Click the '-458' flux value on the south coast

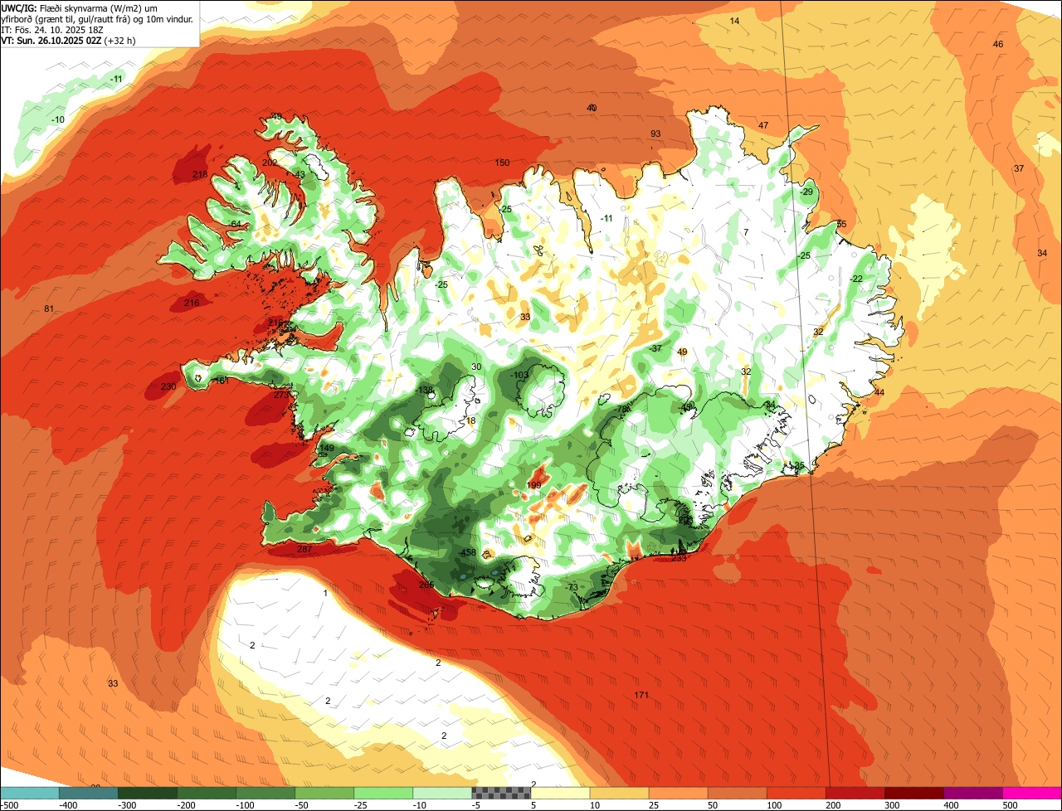467,552
